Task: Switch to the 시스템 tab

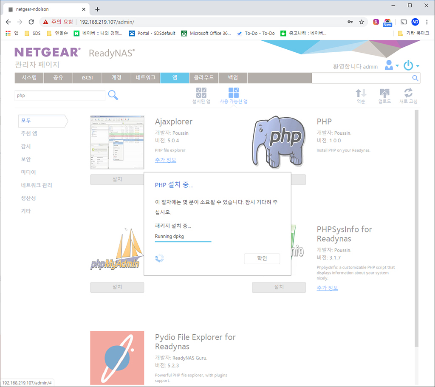Action: (29, 78)
